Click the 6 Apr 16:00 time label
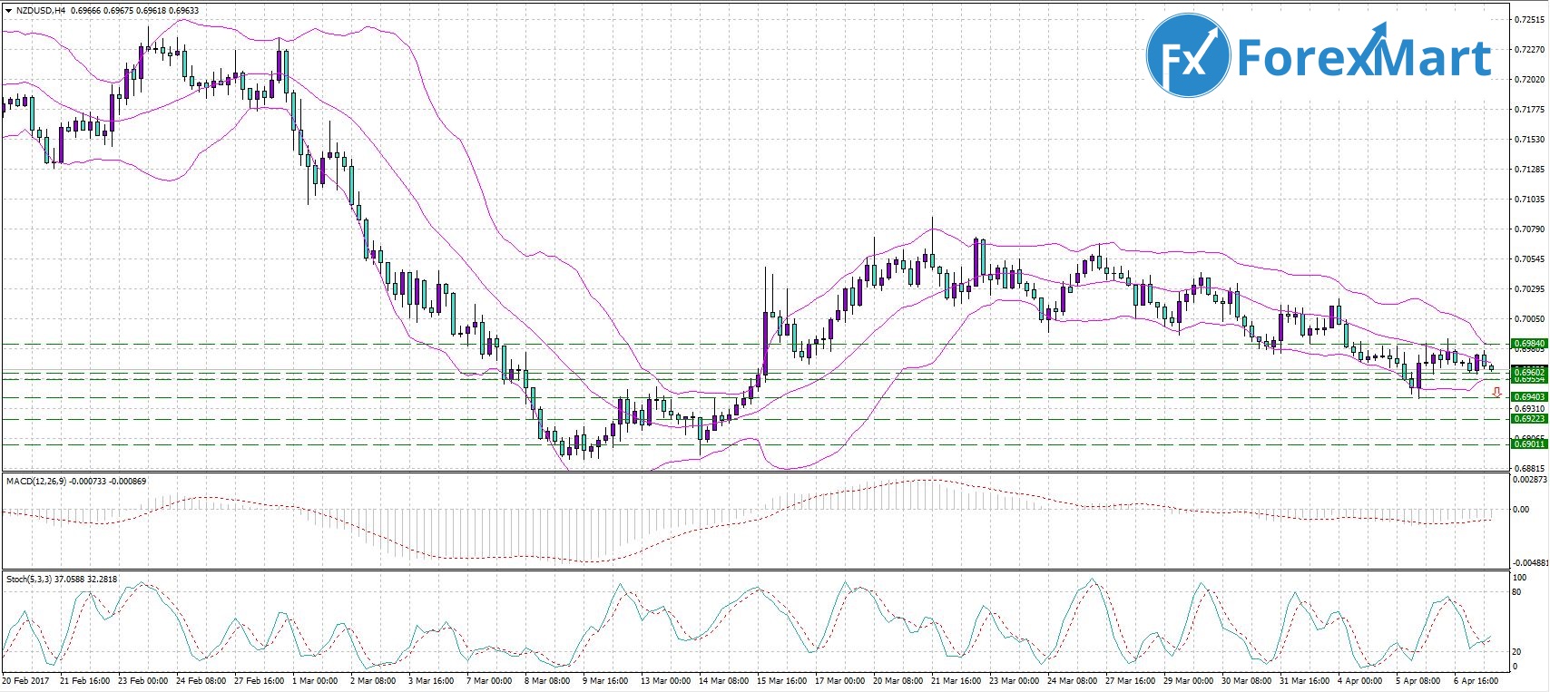The image size is (1550, 692). pos(1477,680)
